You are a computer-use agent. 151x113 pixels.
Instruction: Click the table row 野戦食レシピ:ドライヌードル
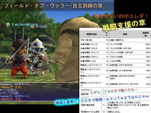tap(115, 84)
